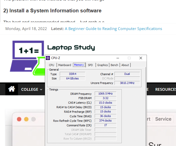Open the About tab
Viewport: 176px width, 146px height.
point(125,65)
